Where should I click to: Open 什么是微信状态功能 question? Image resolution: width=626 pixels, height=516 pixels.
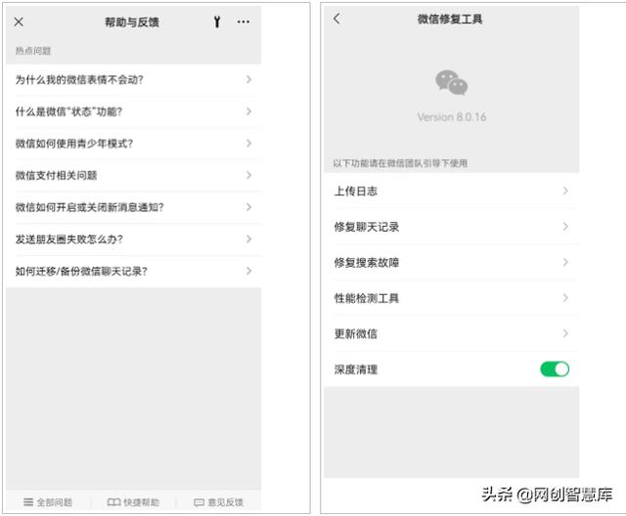coord(132,111)
